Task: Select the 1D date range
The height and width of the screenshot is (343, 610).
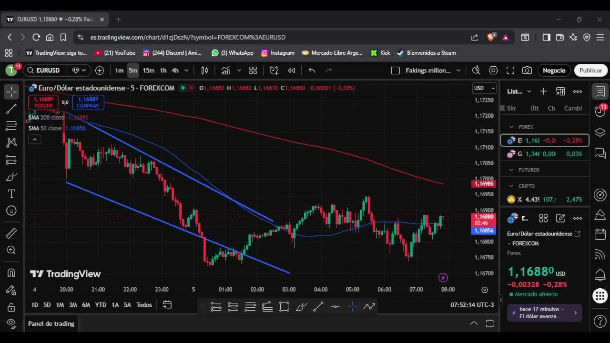Action: click(34, 305)
